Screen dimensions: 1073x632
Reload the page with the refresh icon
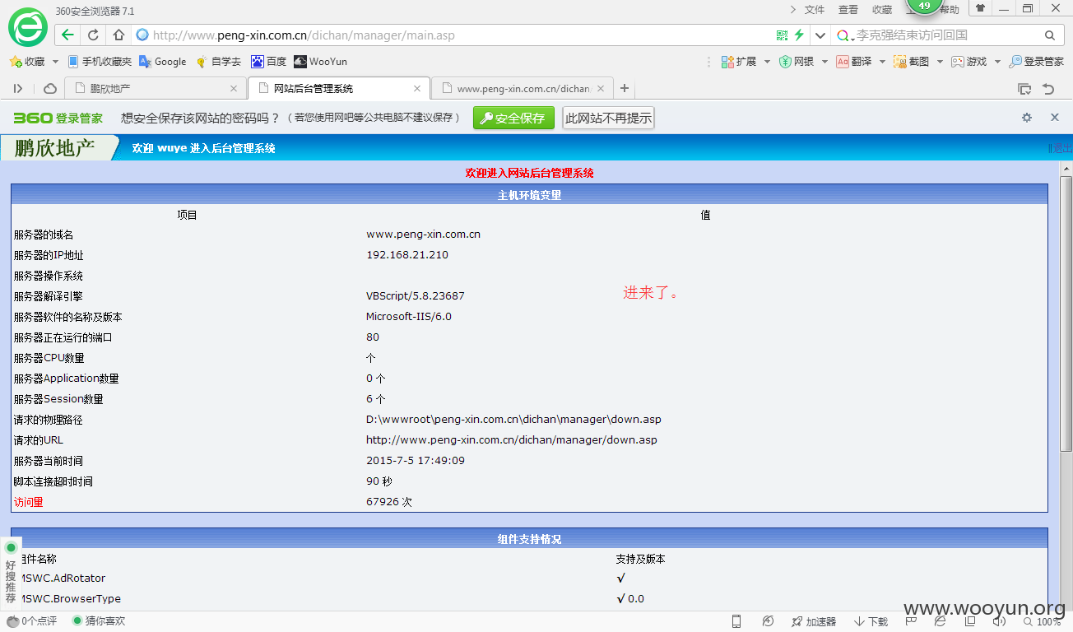pos(93,35)
